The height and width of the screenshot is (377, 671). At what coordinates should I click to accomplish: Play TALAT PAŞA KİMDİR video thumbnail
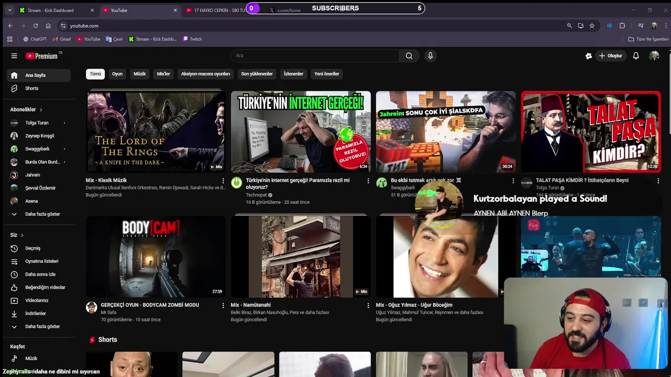[x=591, y=132]
